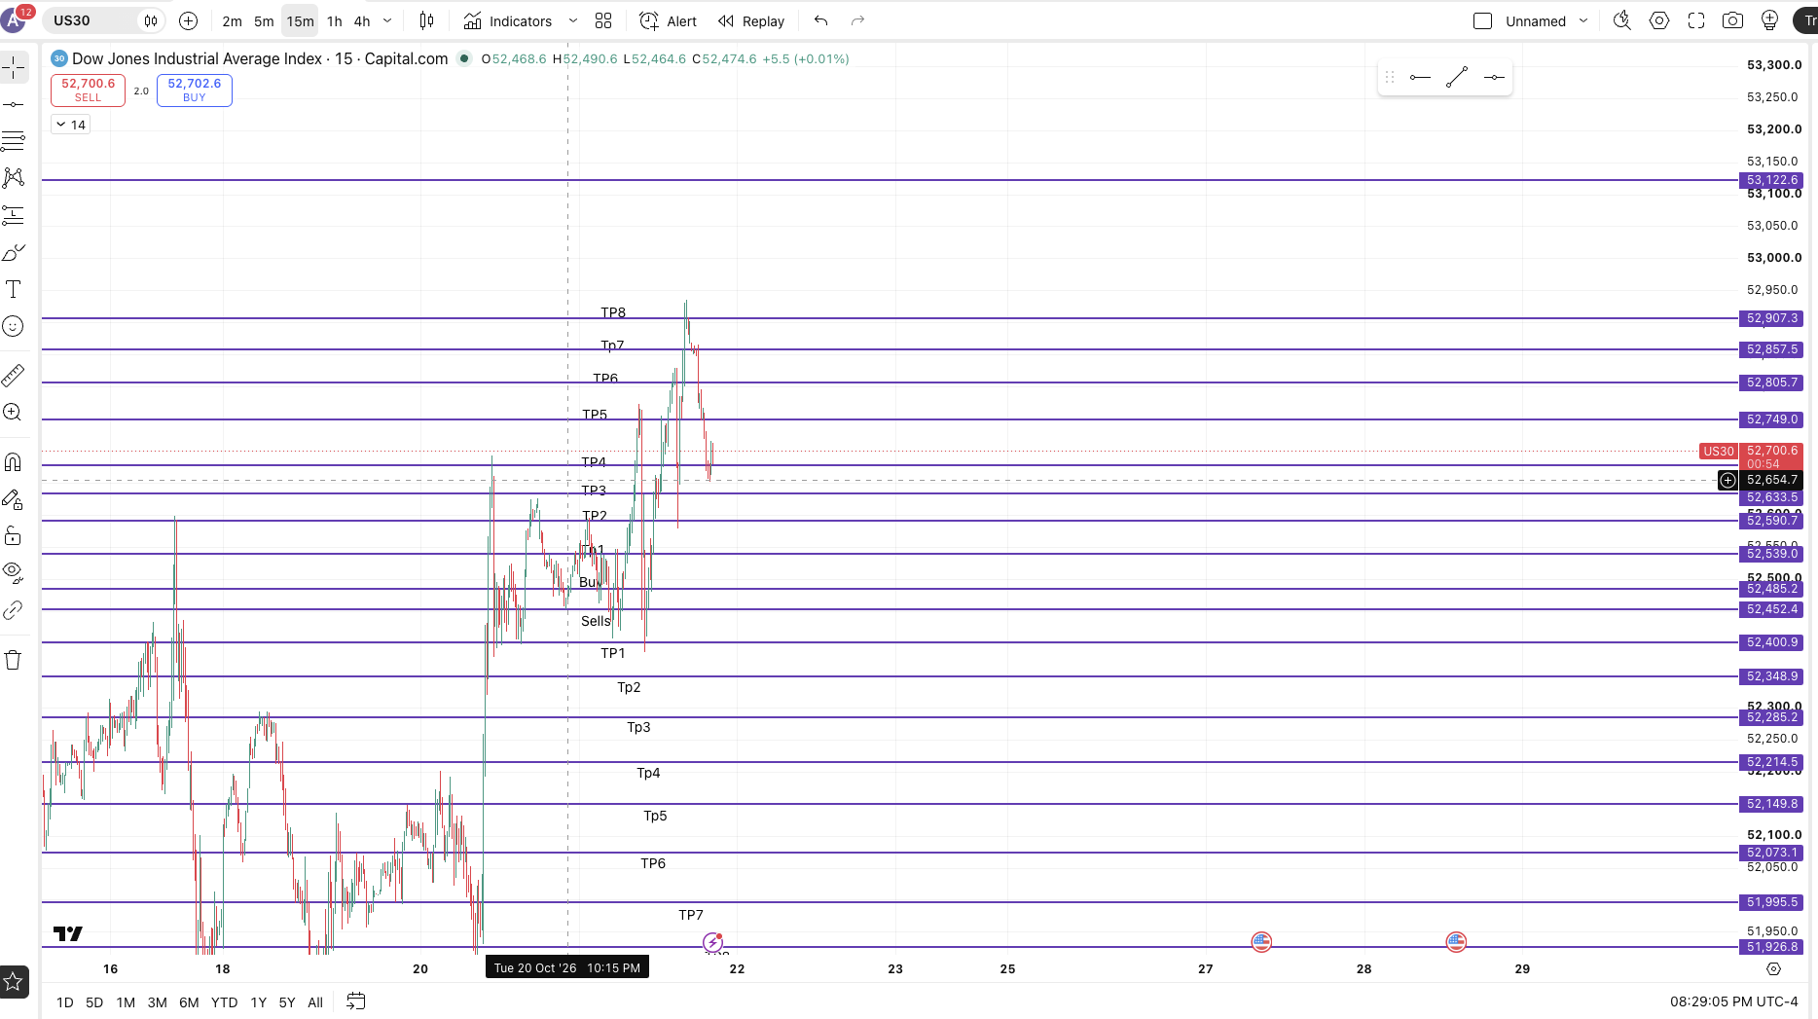Click the 52,702.6 BUY button
Viewport: 1818px width, 1019px height.
pos(195,90)
